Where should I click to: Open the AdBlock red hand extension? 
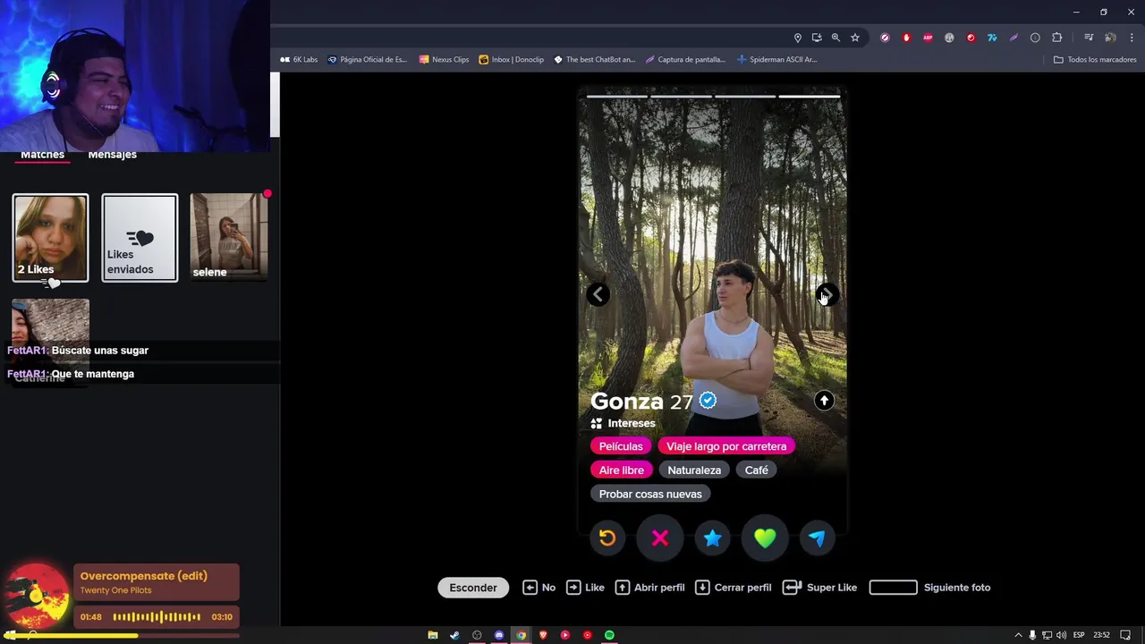906,38
